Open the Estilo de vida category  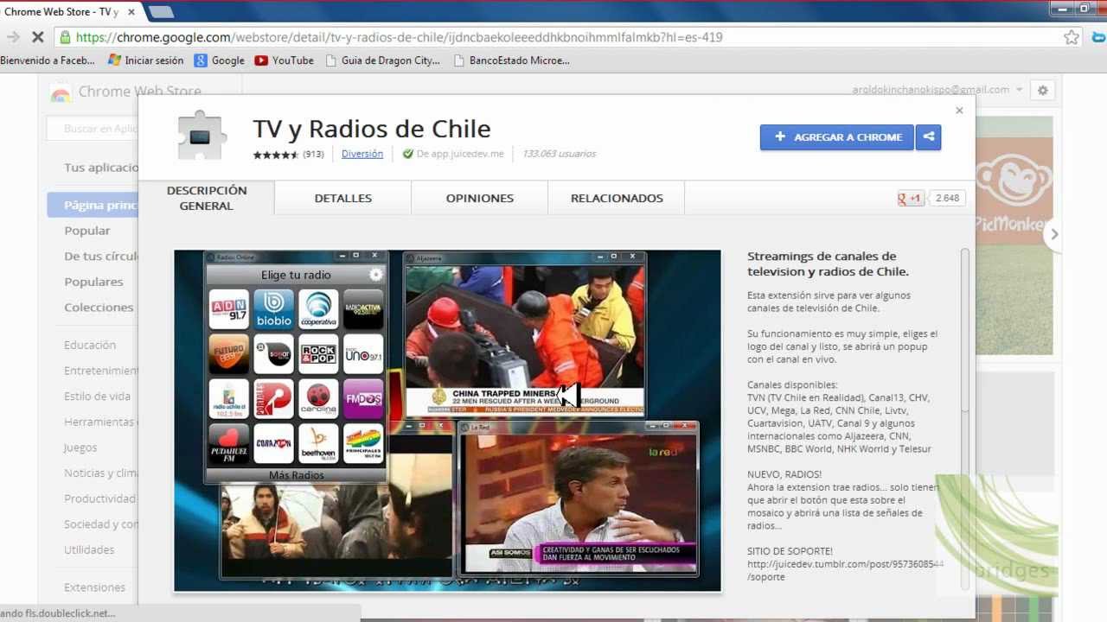tap(97, 397)
